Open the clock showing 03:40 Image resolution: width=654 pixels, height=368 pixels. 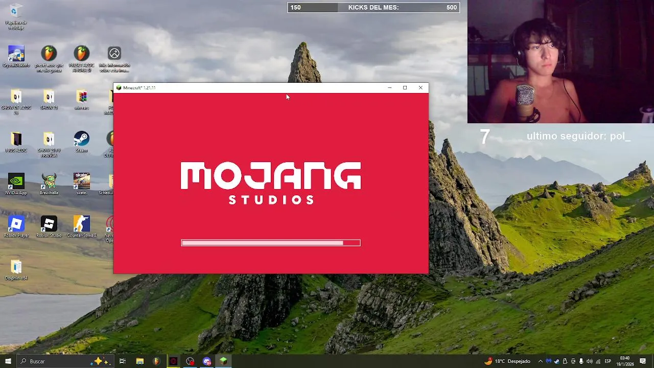tap(624, 361)
